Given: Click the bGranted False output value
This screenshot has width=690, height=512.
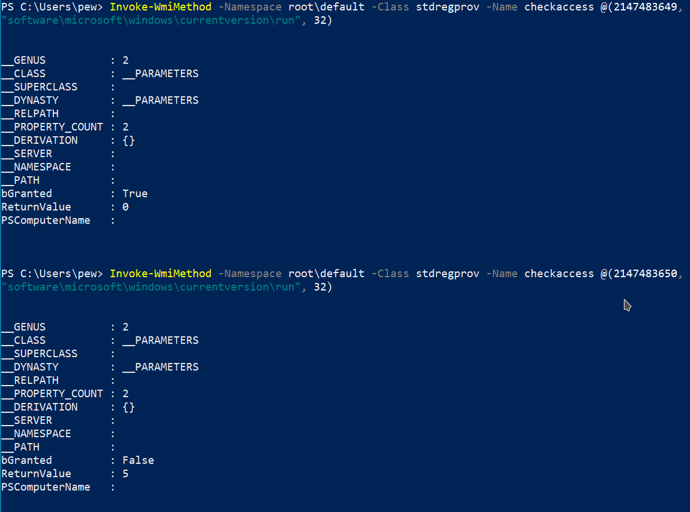Looking at the screenshot, I should pos(138,460).
